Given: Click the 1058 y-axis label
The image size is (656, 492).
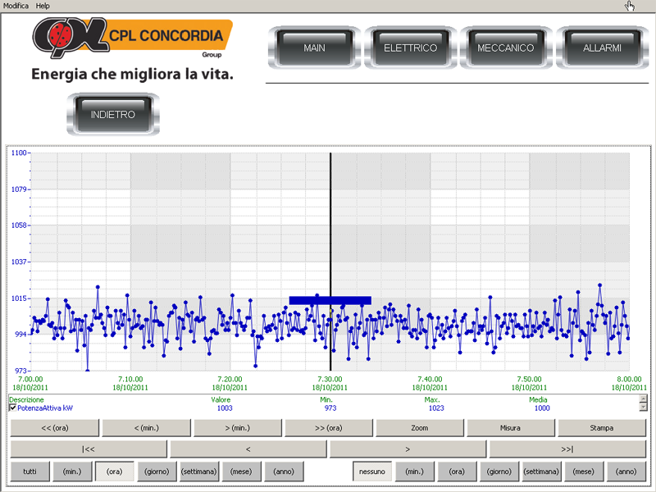Looking at the screenshot, I should 18,225.
